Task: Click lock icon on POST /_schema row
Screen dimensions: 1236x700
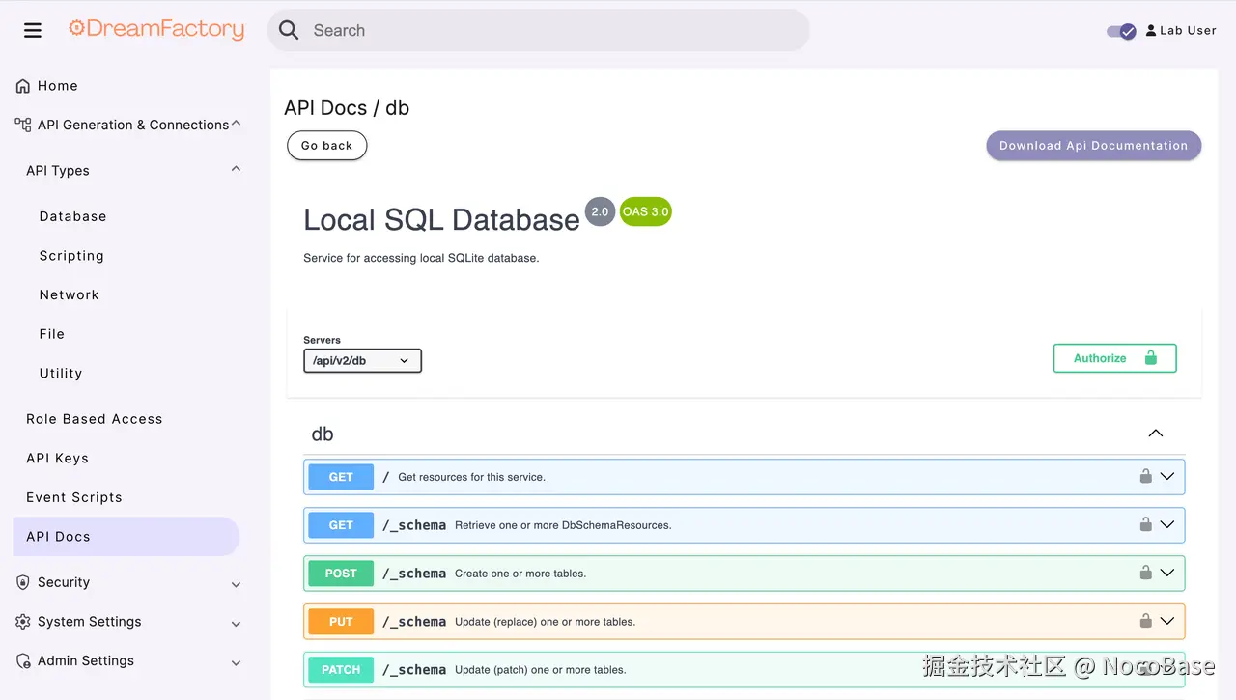Action: tap(1145, 573)
